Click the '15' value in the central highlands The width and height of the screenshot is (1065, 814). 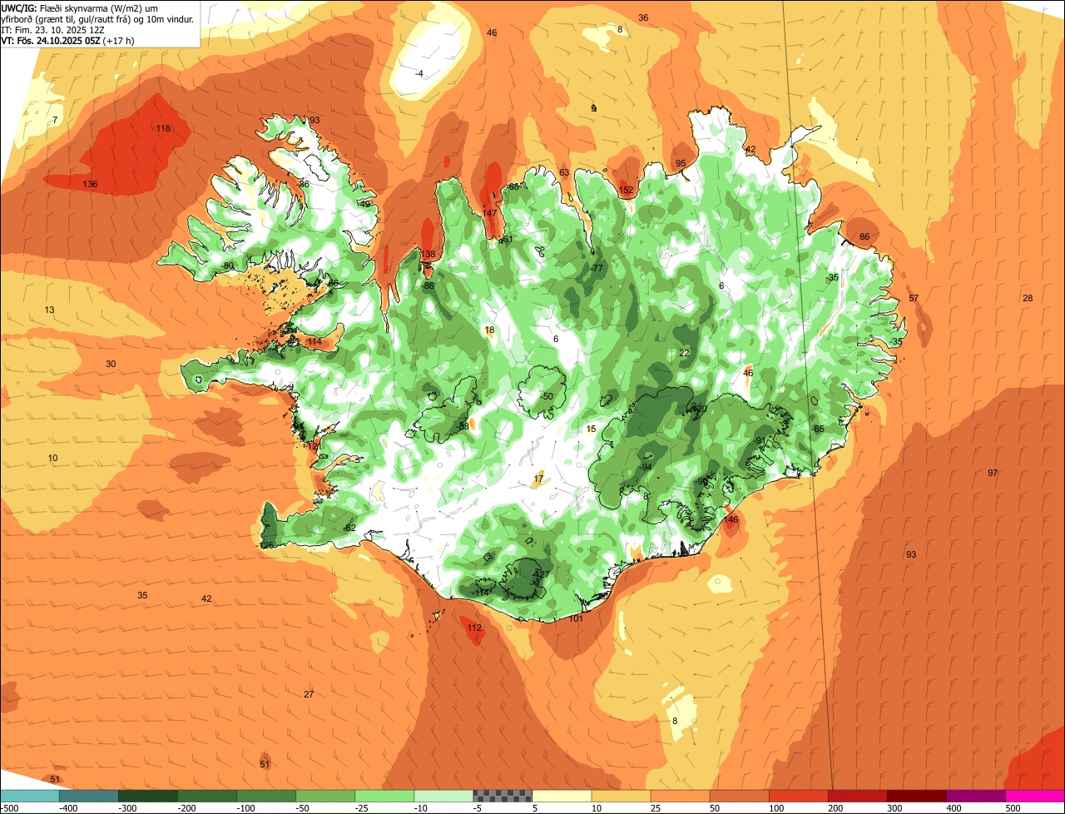pos(592,429)
